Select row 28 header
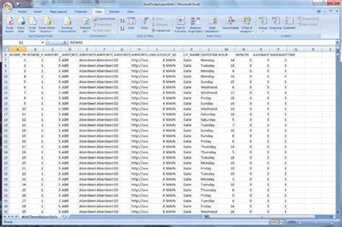The image size is (342, 227). click(6, 174)
